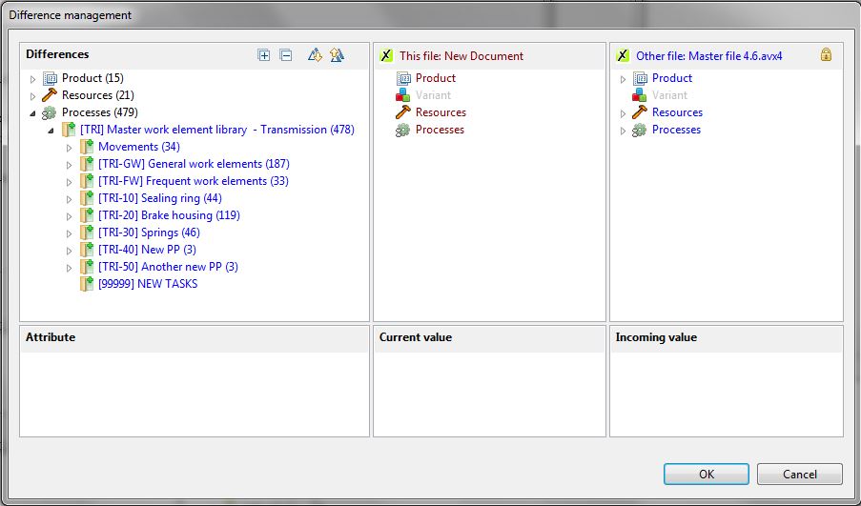Image resolution: width=861 pixels, height=506 pixels.
Task: Expand the Movements (34) tree node
Action: coord(69,148)
